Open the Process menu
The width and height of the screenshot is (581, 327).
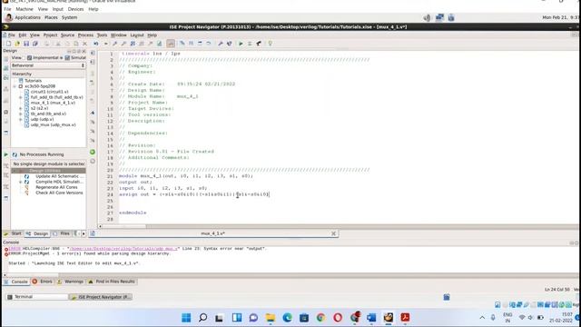pos(85,35)
